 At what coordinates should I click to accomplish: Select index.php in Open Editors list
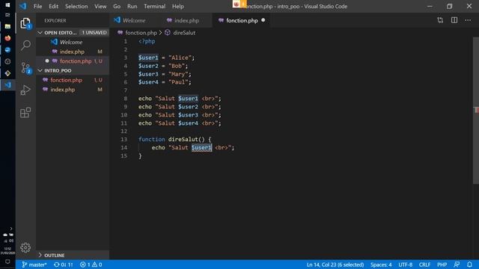pyautogui.click(x=73, y=52)
